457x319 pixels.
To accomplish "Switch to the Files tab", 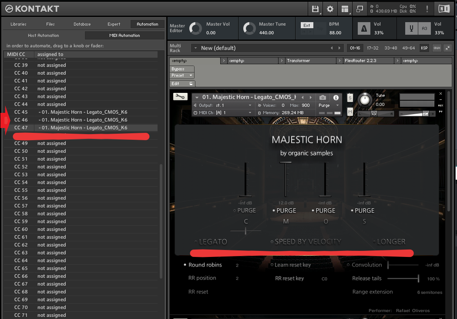I will (x=50, y=24).
